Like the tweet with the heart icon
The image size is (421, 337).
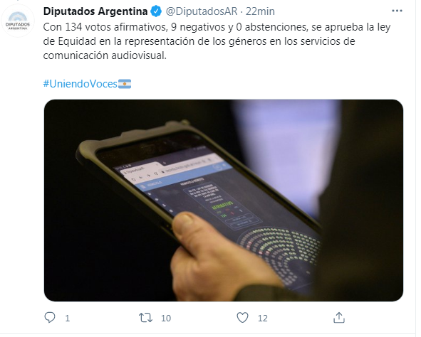pos(242,318)
